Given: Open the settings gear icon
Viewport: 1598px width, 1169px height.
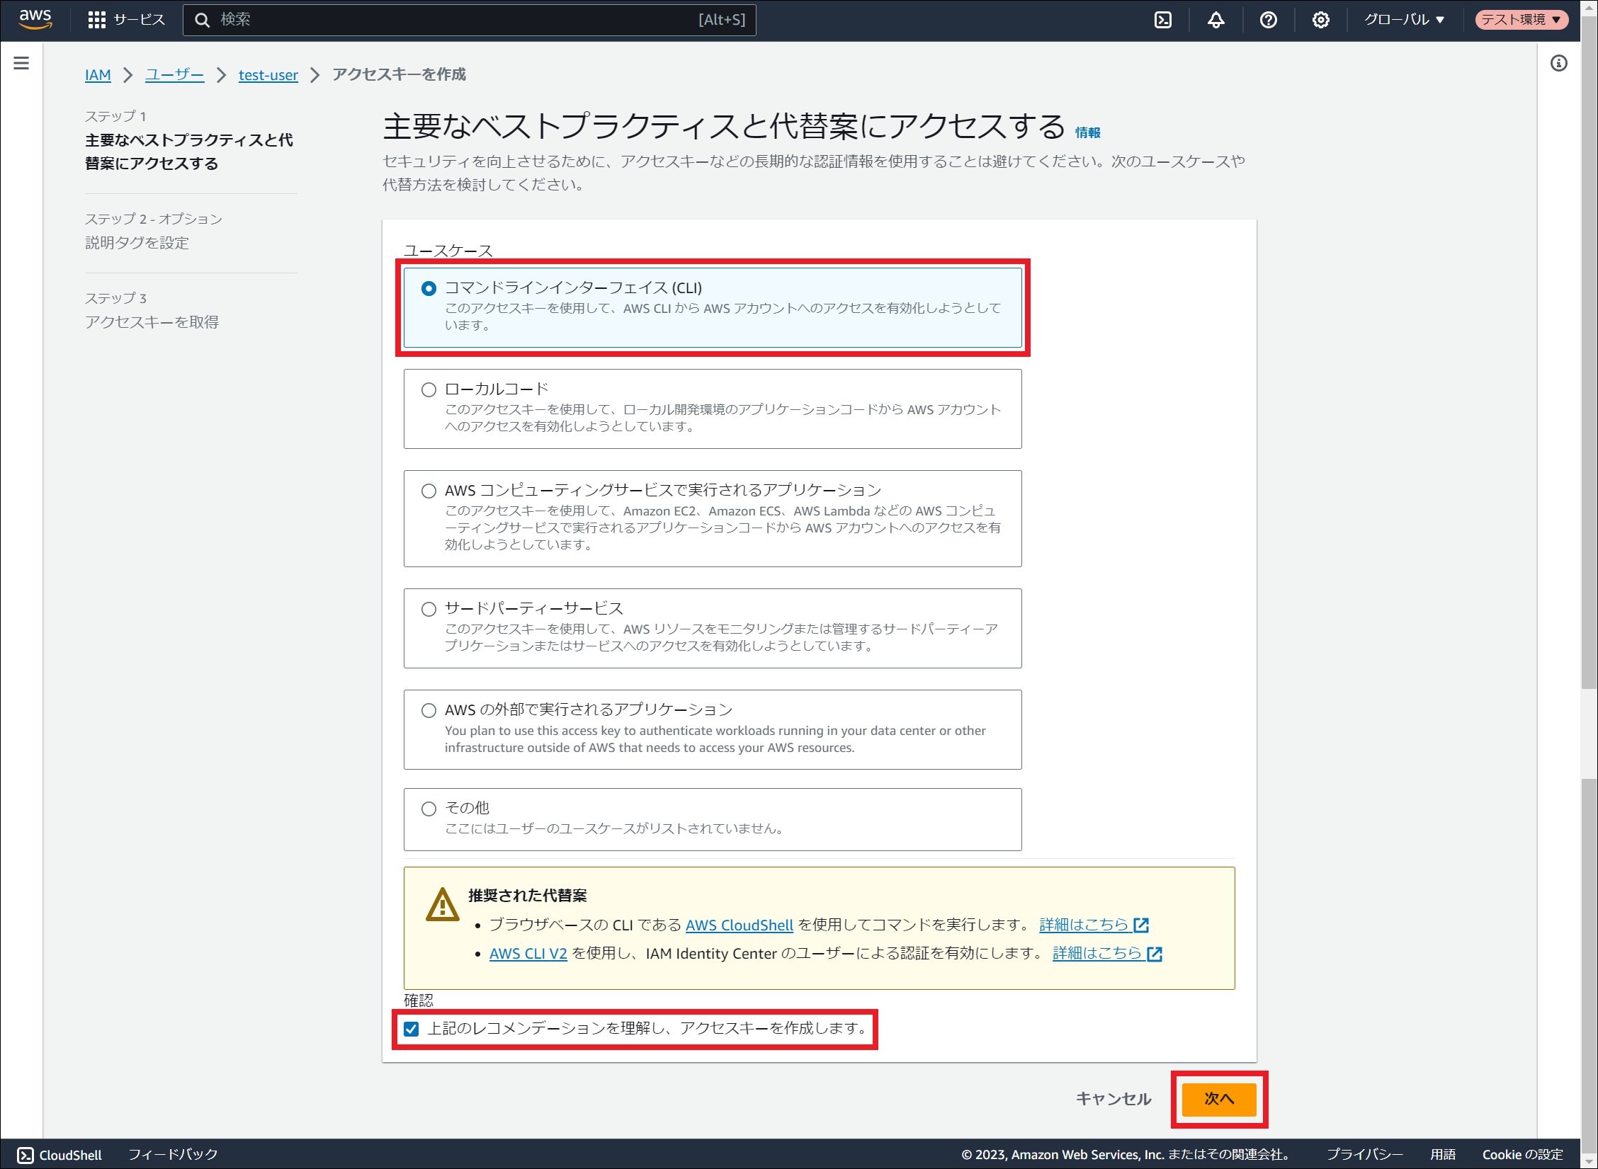Looking at the screenshot, I should 1320,20.
